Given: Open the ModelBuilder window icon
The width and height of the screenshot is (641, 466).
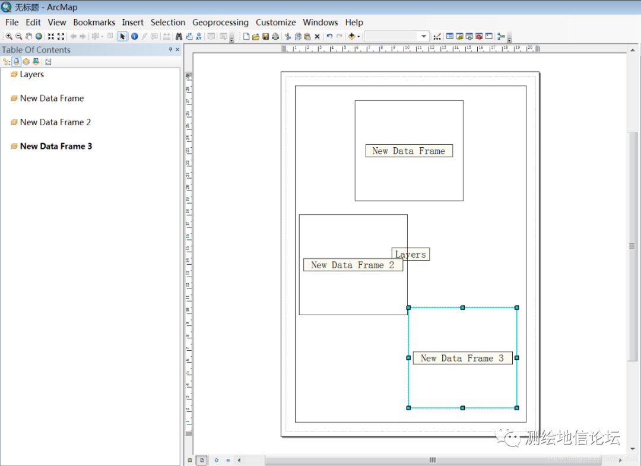Looking at the screenshot, I should 501,37.
